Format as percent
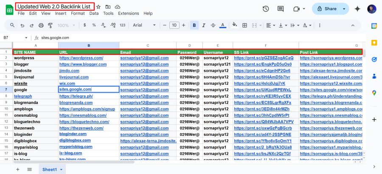Viewport: 382px width, 174px height. click(94, 25)
